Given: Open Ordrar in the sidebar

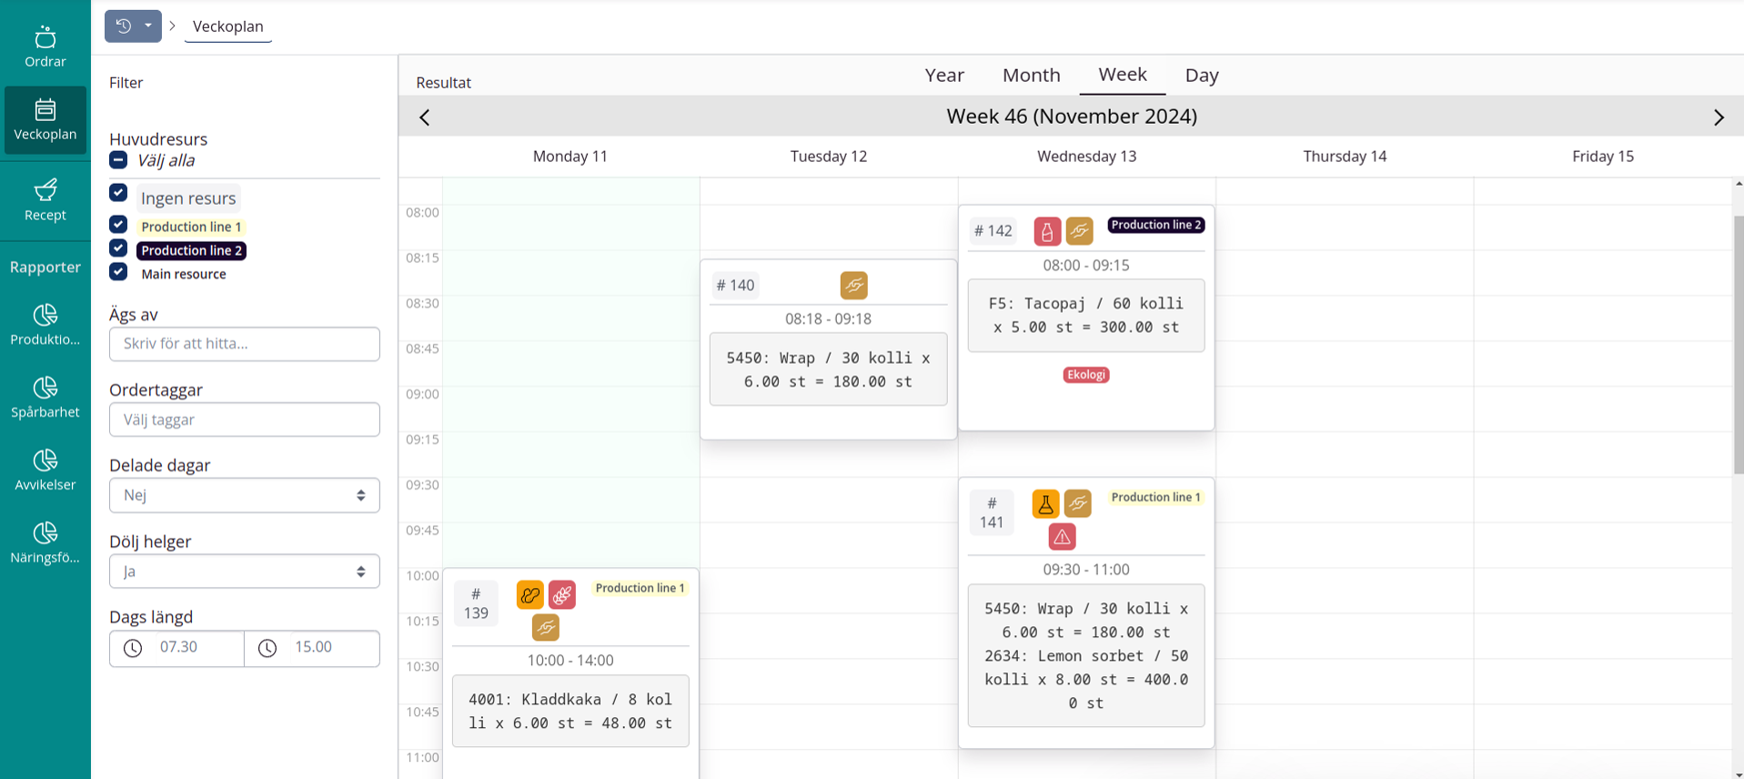Looking at the screenshot, I should [45, 47].
